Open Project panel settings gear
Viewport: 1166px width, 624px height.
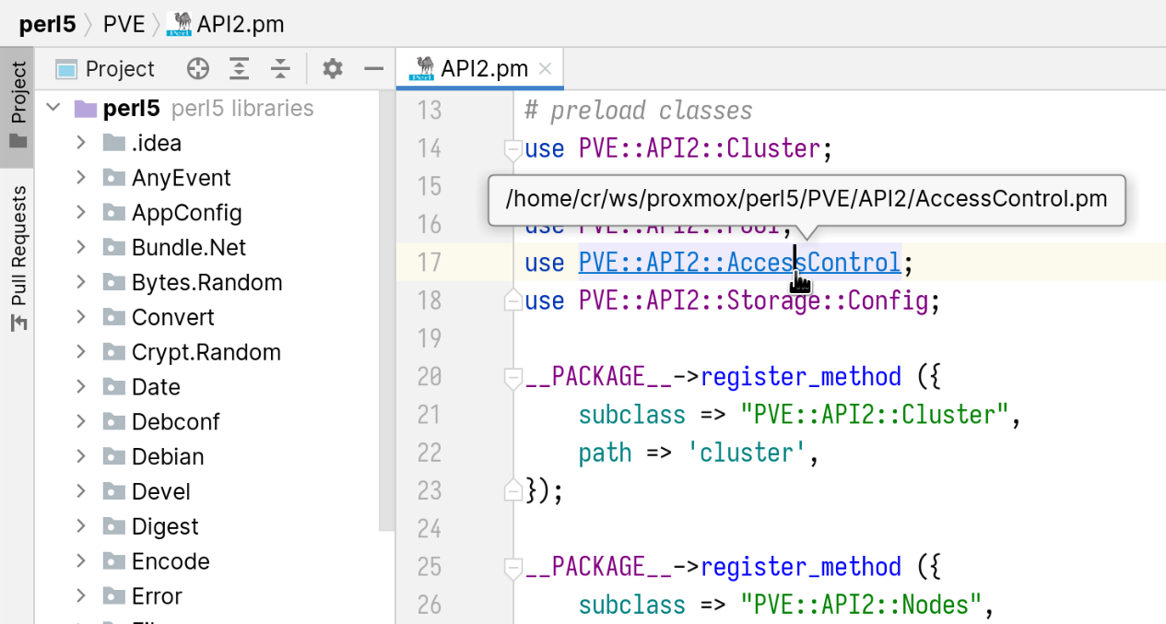tap(333, 69)
